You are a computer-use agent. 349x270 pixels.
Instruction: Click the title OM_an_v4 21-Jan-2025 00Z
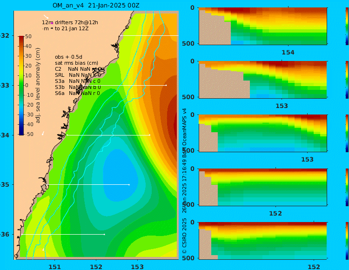click(96, 5)
